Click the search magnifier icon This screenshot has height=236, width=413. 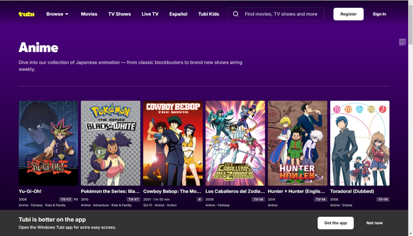coord(236,14)
